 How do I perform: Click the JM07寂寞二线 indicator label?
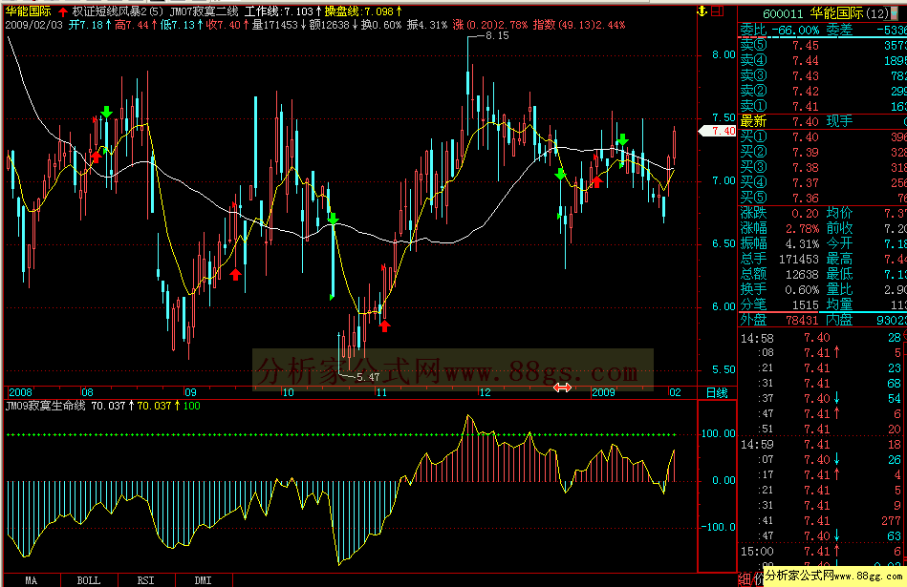[204, 11]
